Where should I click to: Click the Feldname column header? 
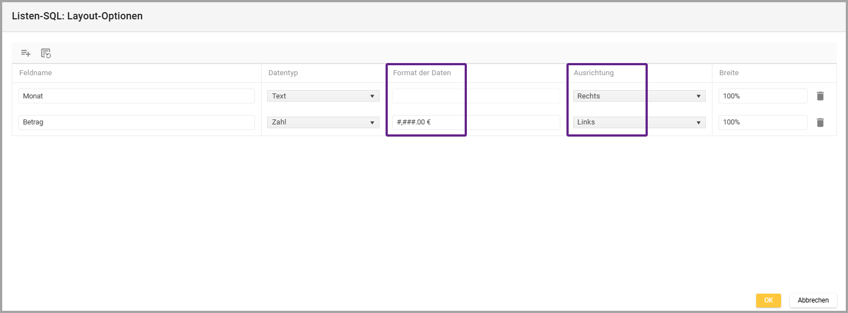coord(35,73)
